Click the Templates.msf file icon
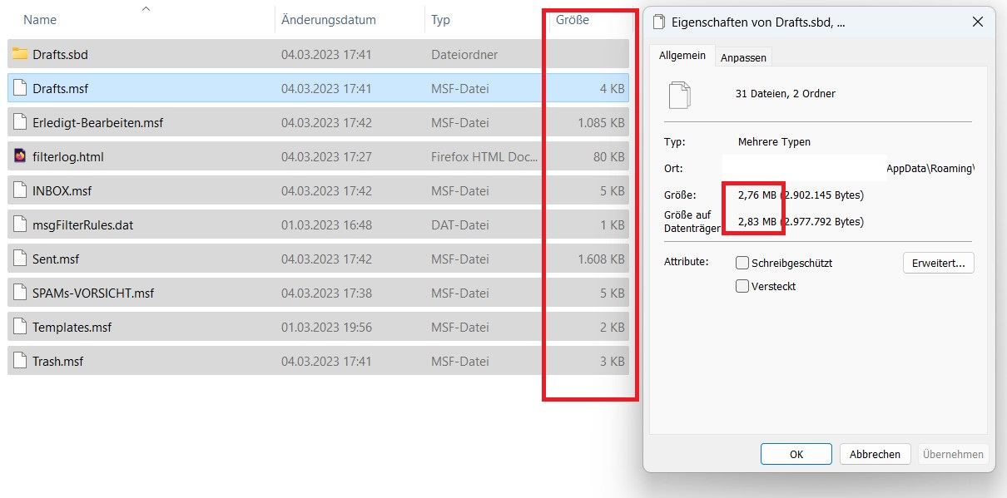1007x498 pixels. click(x=20, y=327)
